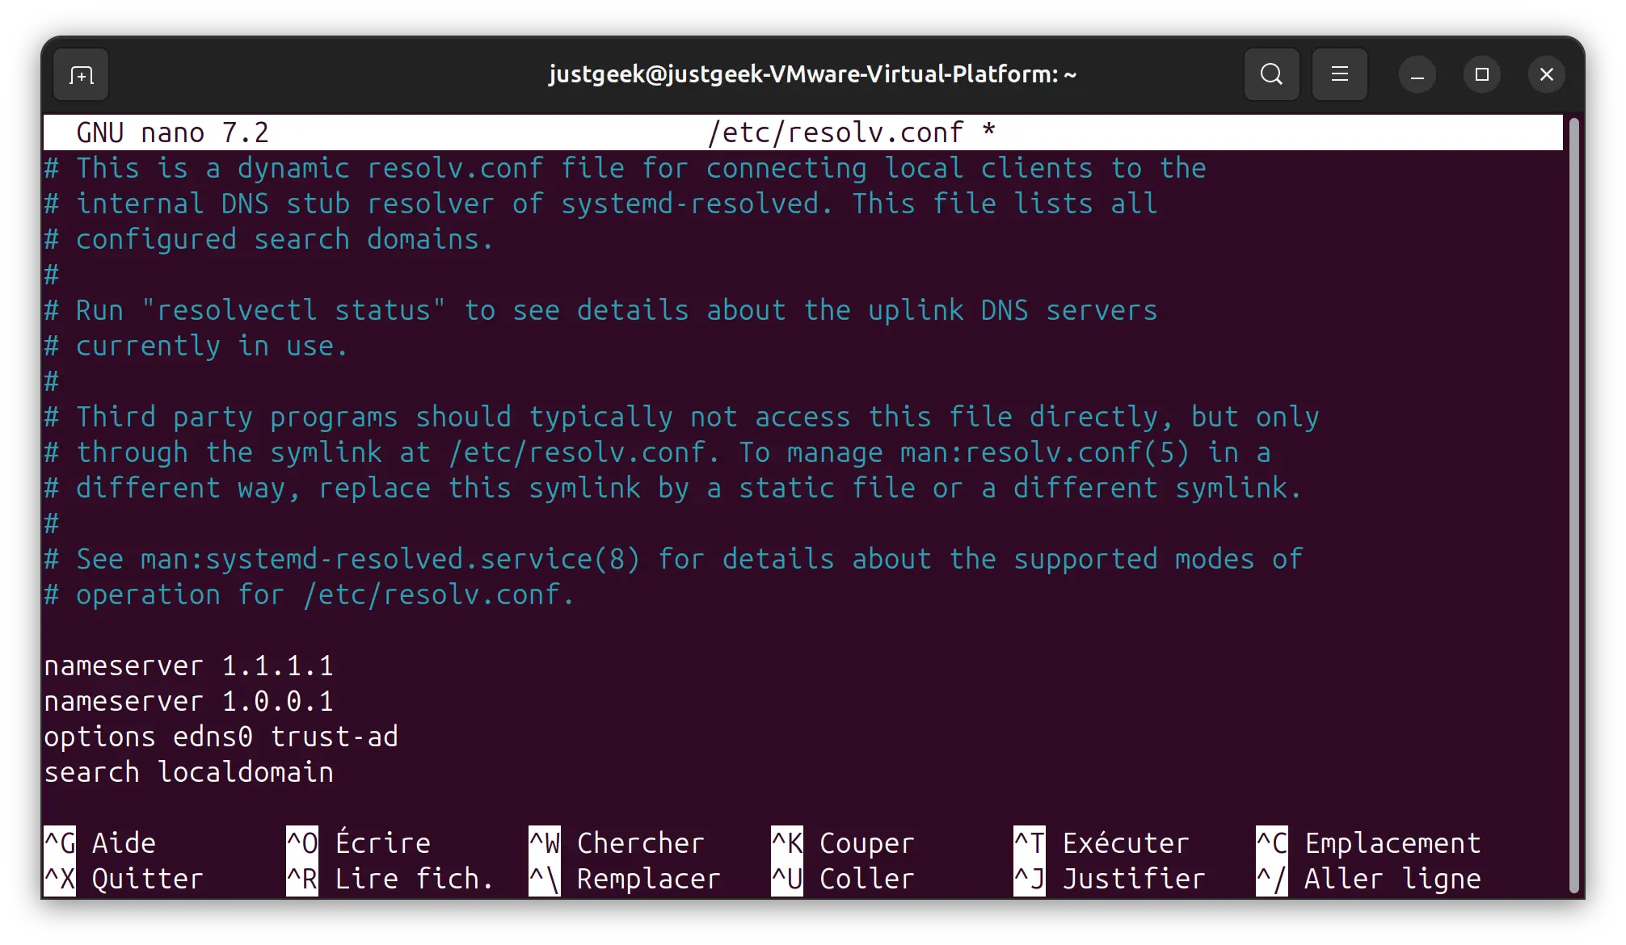Click the ^G Aide shortcut
This screenshot has width=1626, height=945.
coord(100,843)
